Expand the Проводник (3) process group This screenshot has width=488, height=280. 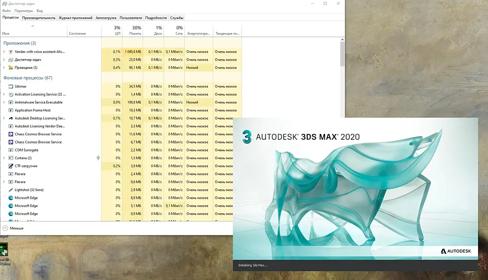4,68
